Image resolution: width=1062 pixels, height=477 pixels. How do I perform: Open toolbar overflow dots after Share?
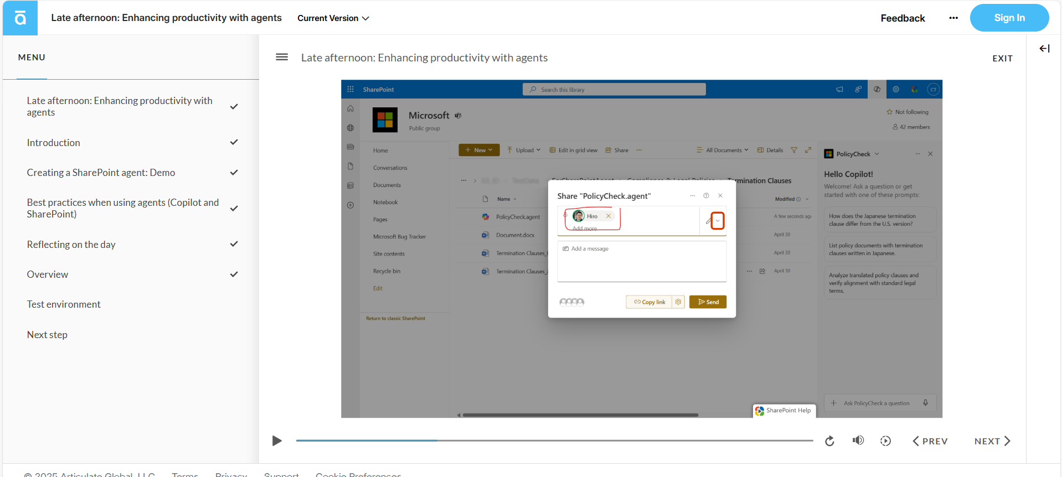(639, 150)
